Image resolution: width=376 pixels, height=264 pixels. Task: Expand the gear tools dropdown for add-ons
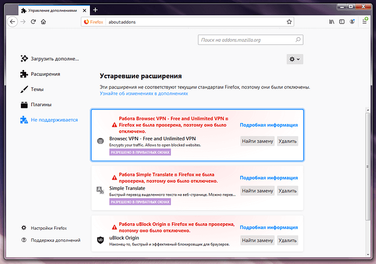[295, 59]
